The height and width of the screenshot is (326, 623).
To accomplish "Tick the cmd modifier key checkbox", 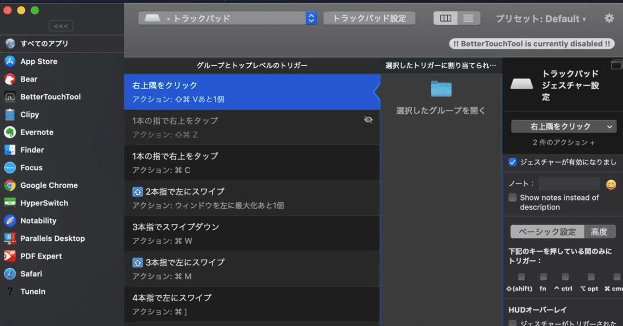I will (x=617, y=277).
